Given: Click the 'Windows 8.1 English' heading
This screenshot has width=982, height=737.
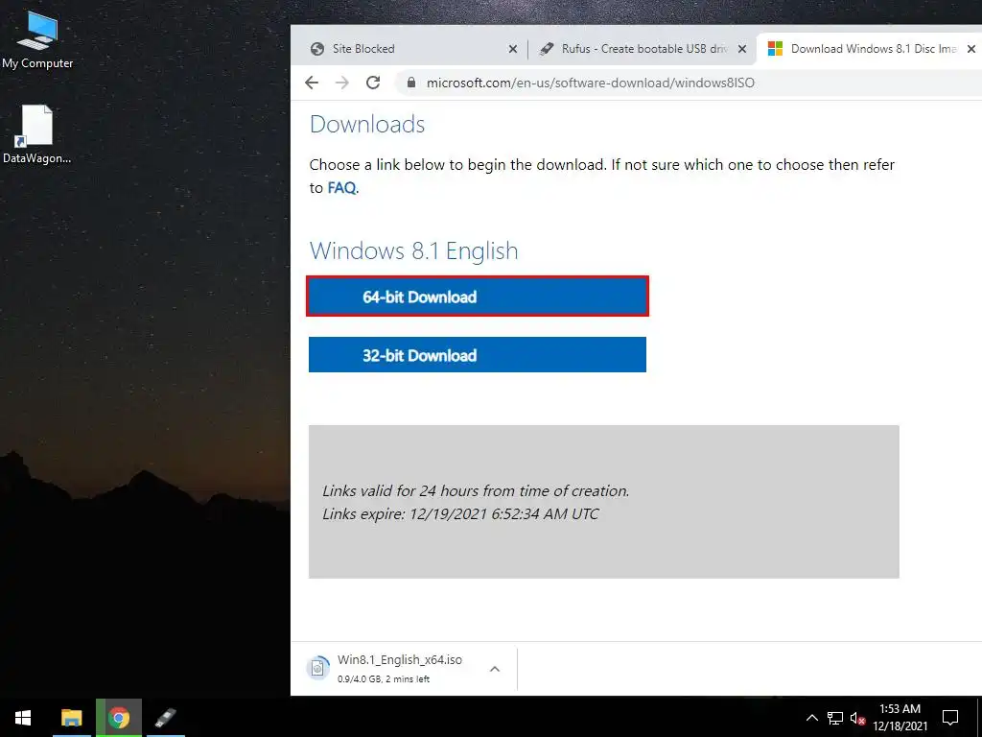Looking at the screenshot, I should point(414,250).
